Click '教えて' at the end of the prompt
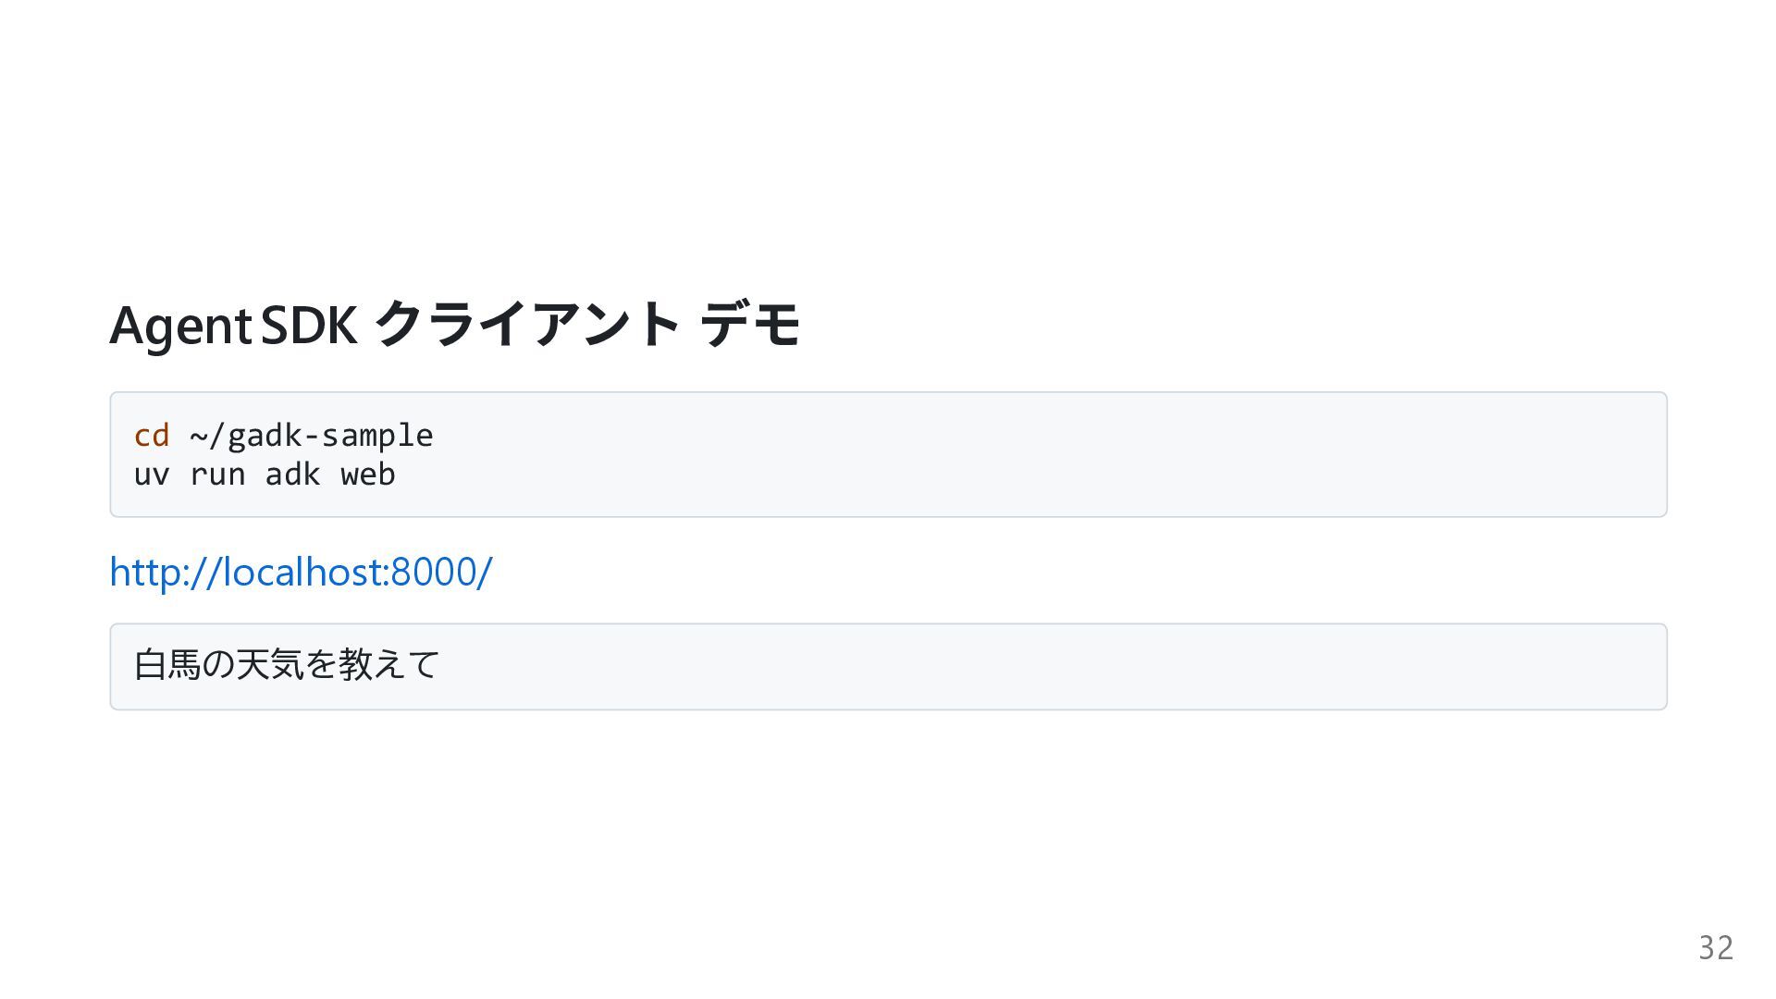The image size is (1776, 999). click(x=389, y=665)
